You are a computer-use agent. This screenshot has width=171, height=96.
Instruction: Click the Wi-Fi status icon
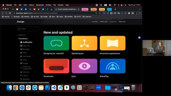115,5
